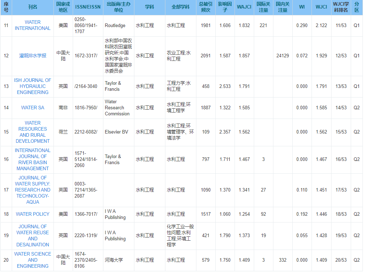Click the WJCI学科排名 column header
The image size is (365, 272).
(341, 7)
